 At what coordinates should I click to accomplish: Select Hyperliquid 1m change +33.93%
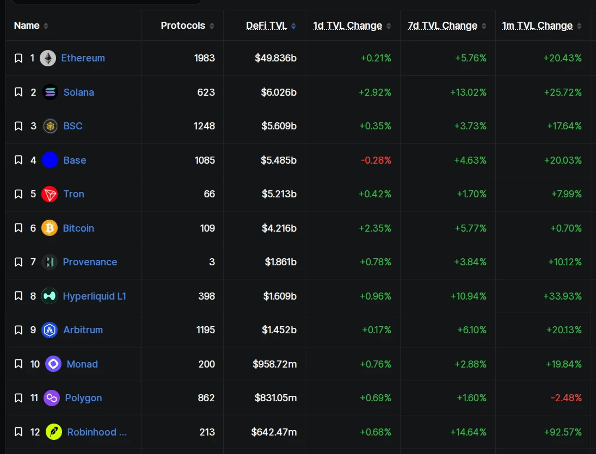(x=563, y=296)
